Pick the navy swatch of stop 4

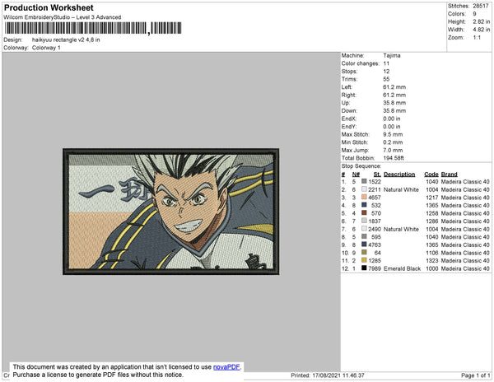364,205
